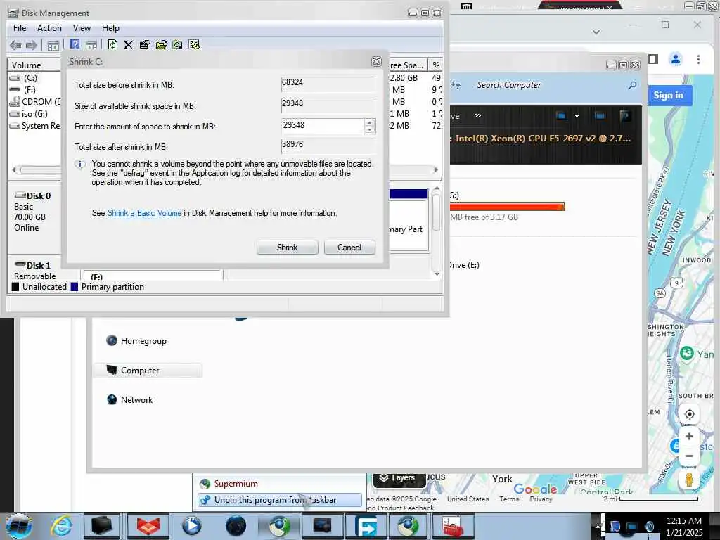Viewport: 720px width, 540px height.
Task: Open Help via the blue question-mark toolbar icon
Action: (75, 44)
